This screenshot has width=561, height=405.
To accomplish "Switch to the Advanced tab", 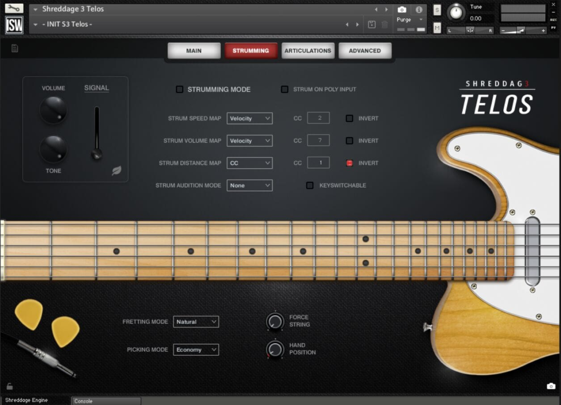I will coord(365,51).
